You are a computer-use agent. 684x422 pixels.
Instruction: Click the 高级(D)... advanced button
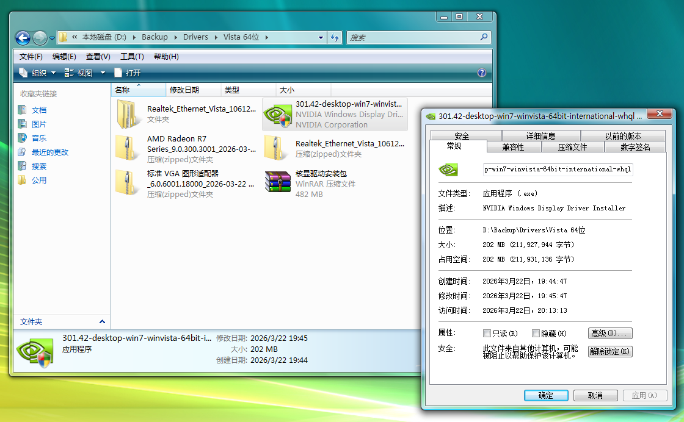coord(609,334)
